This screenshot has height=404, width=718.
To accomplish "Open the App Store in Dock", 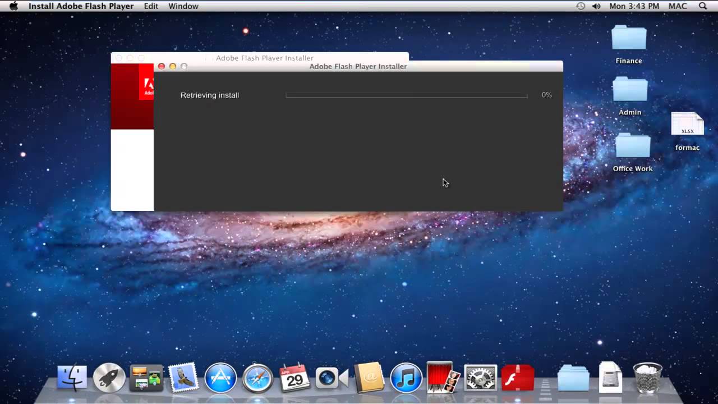I will coord(220,378).
